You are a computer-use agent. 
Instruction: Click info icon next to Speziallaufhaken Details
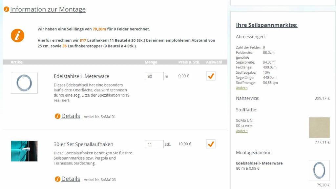[57, 179]
